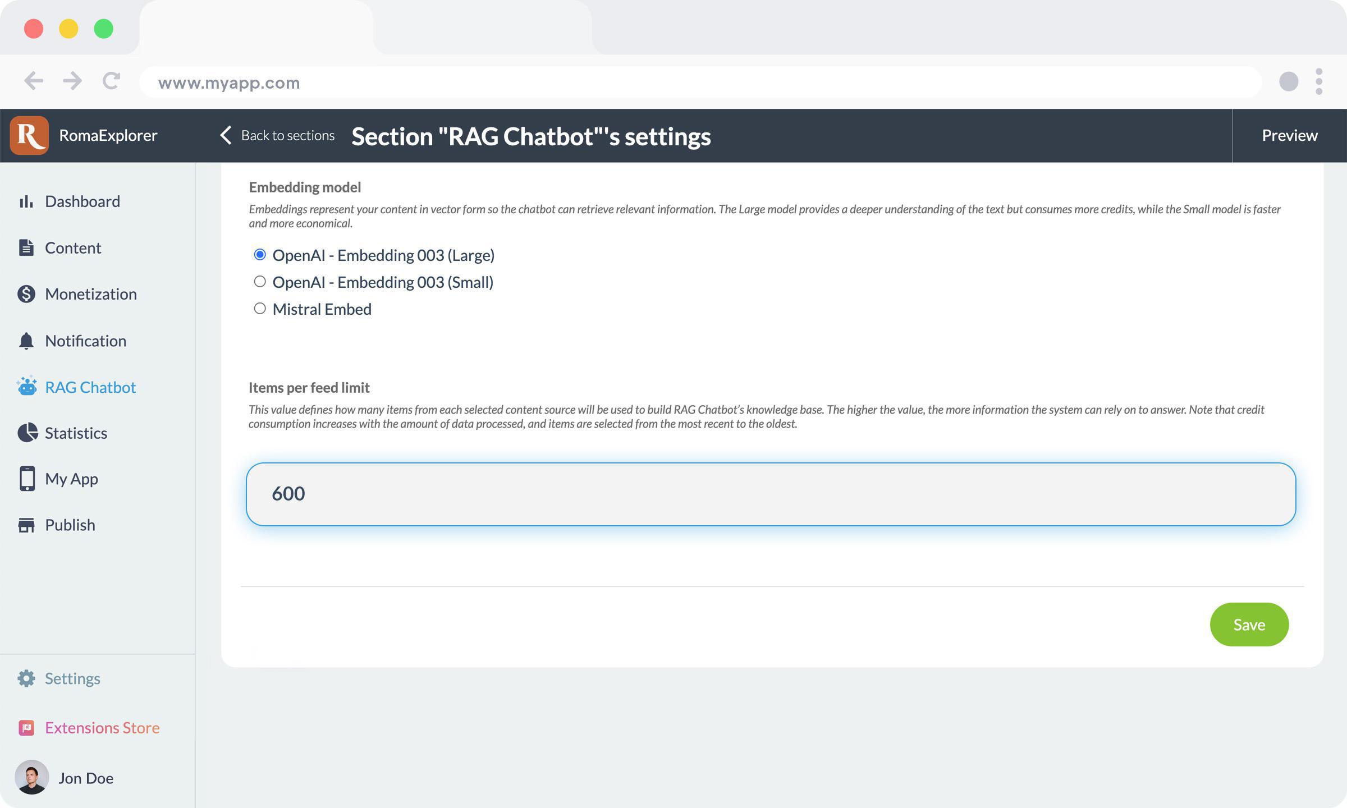Click the Items per feed limit field
The image size is (1347, 808).
click(x=771, y=494)
